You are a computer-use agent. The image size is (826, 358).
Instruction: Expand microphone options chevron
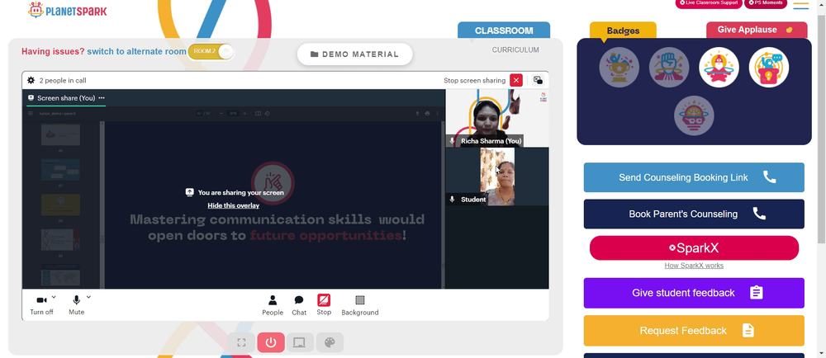click(88, 297)
